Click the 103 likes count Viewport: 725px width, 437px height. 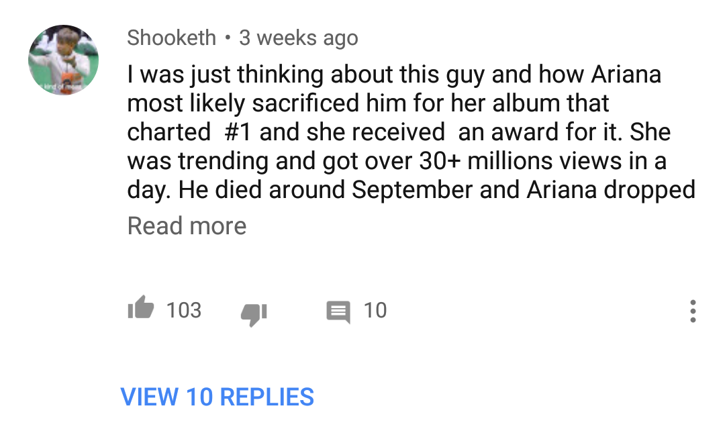(184, 310)
